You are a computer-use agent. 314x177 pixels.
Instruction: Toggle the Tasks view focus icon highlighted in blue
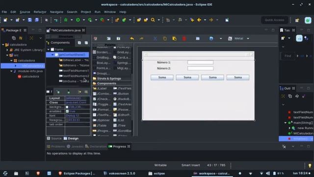pos(299,38)
